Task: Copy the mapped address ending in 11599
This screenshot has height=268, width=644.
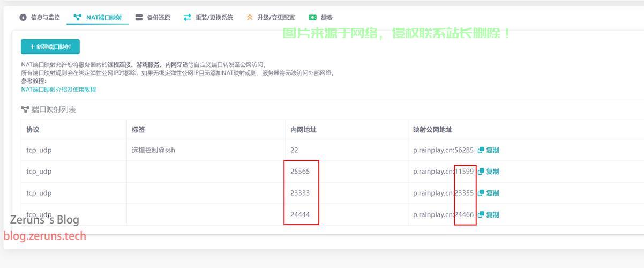Action: tap(488, 172)
